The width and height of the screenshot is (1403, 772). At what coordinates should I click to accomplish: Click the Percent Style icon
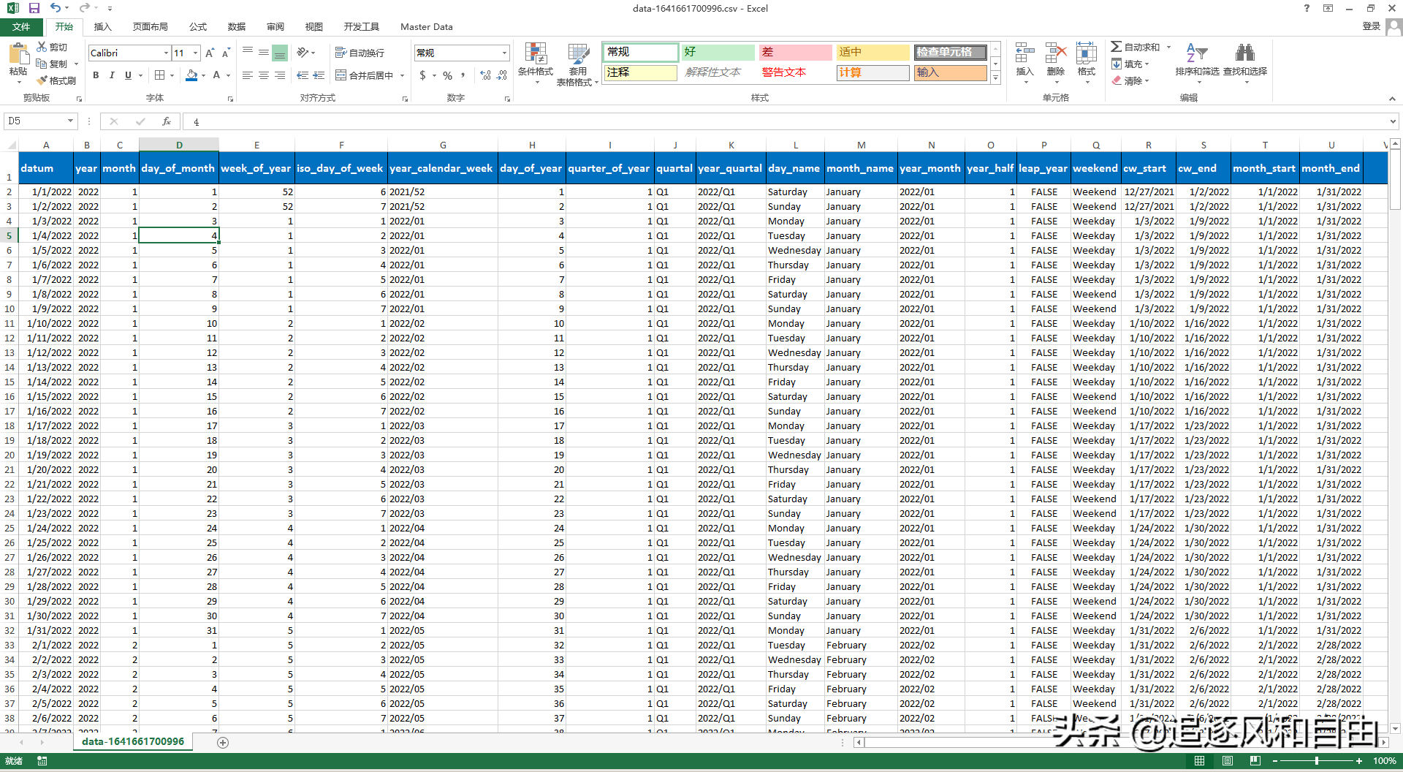(x=447, y=75)
